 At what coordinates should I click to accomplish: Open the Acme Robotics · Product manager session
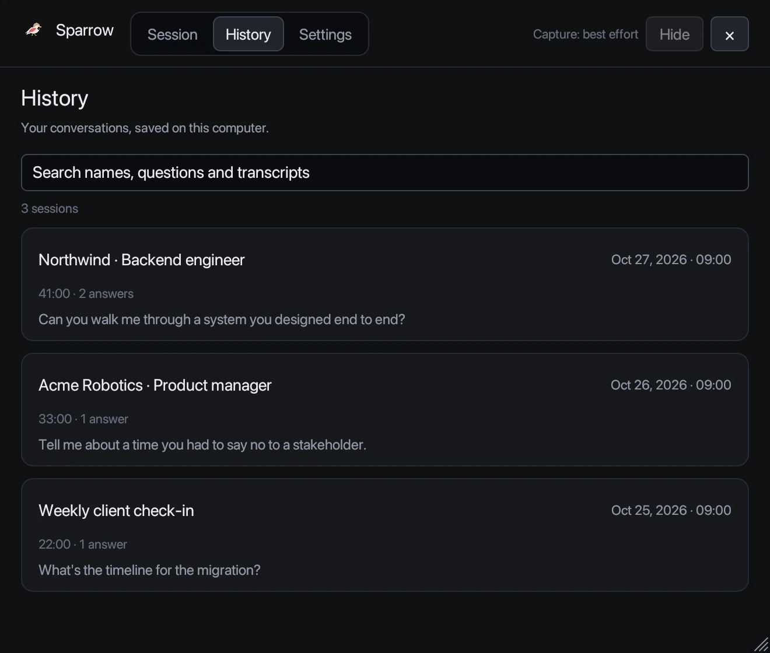click(x=385, y=410)
